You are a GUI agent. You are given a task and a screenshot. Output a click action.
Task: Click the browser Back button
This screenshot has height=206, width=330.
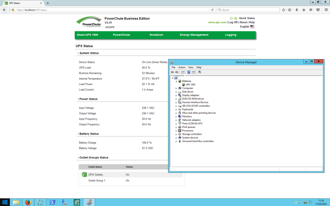4,10
